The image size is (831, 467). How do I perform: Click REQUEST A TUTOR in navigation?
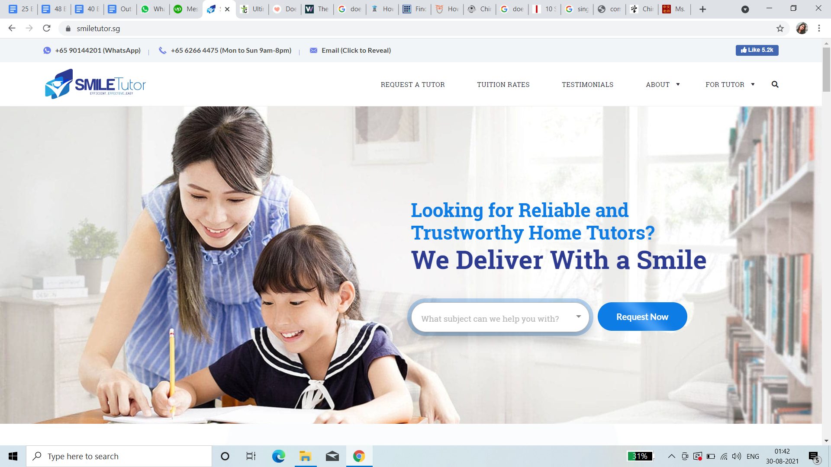click(412, 85)
